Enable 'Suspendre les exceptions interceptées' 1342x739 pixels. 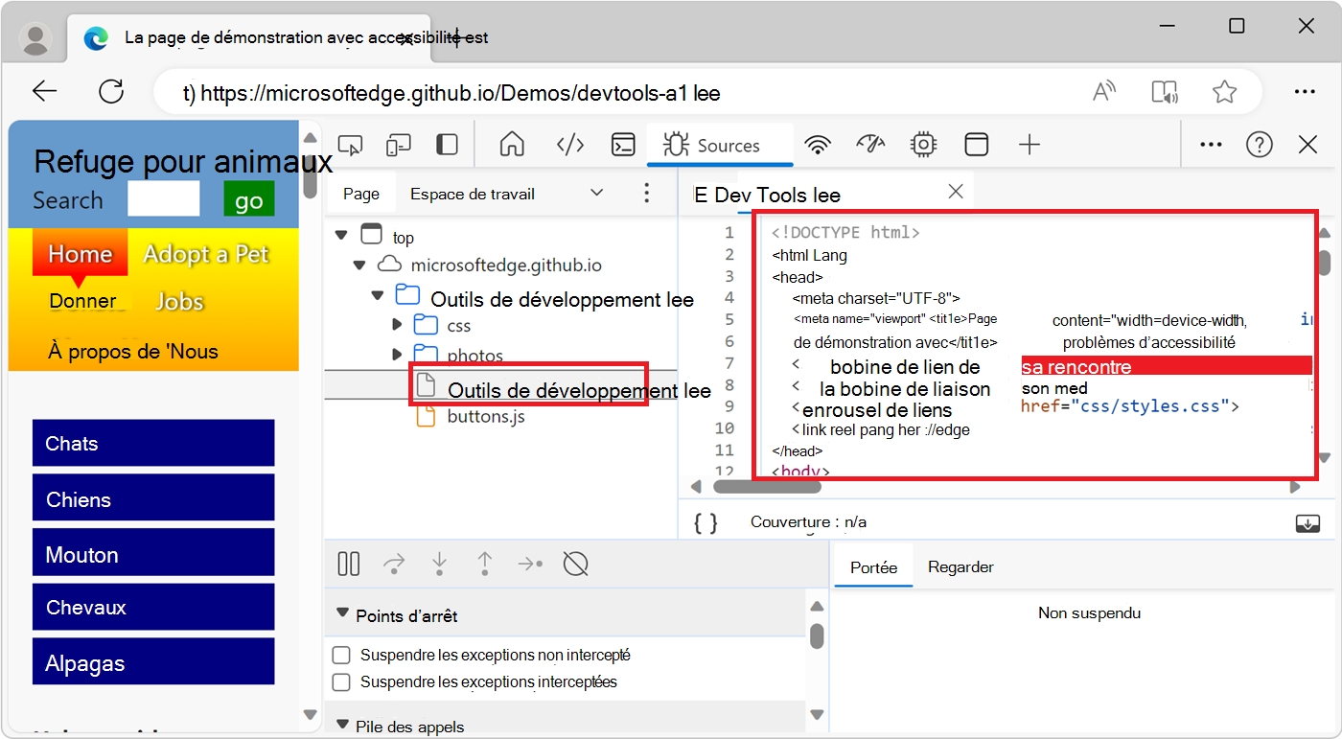(x=341, y=681)
